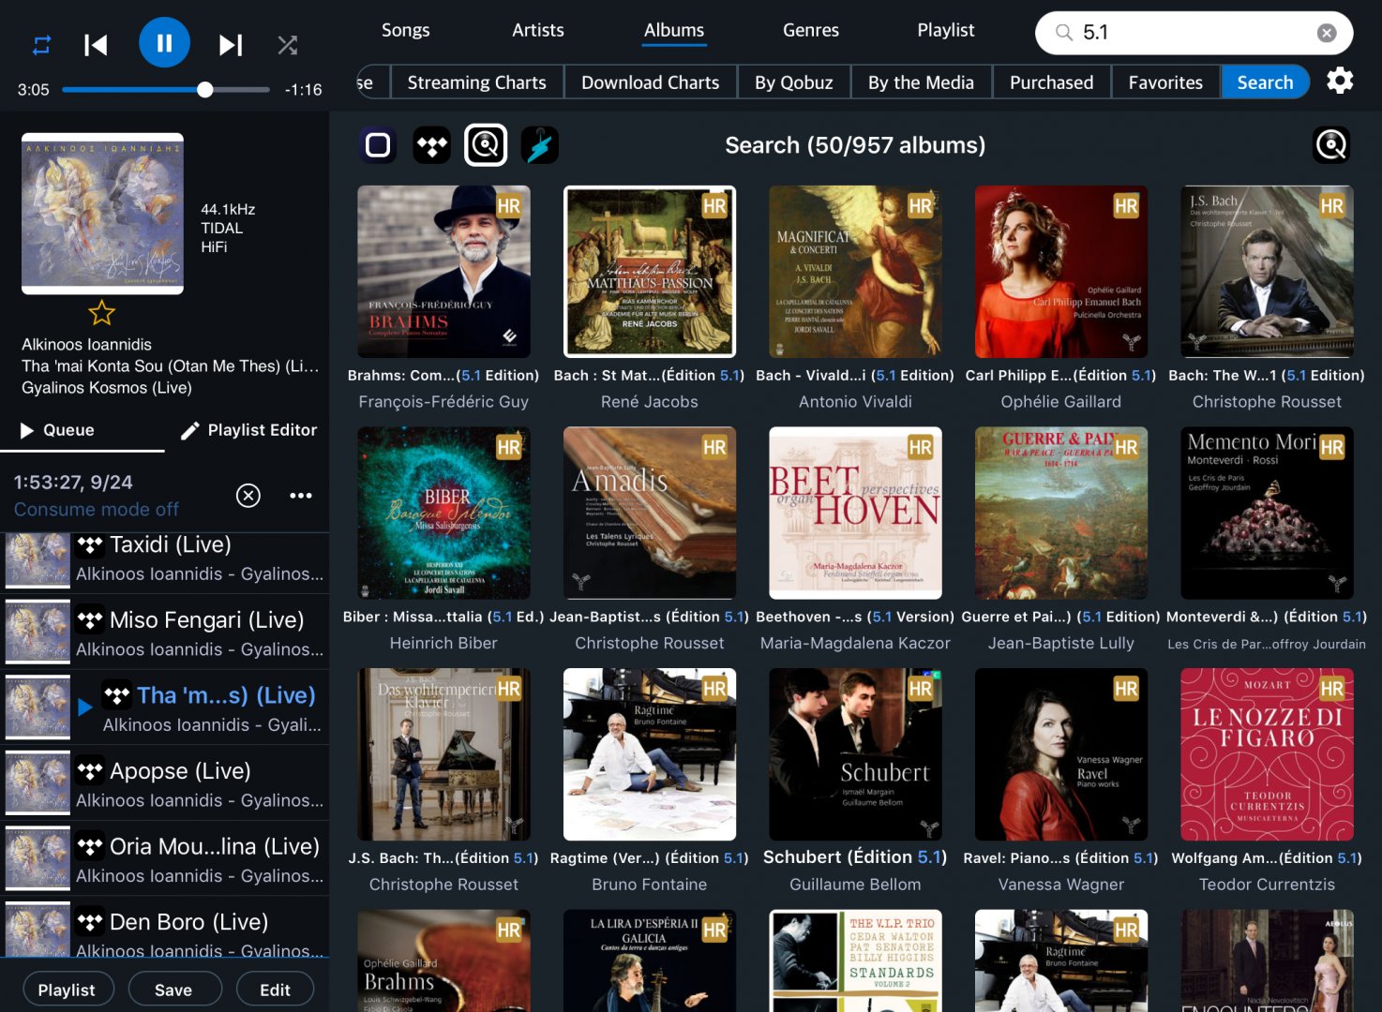Screen dimensions: 1382x1012
Task: Open the Songs tab
Action: (405, 30)
